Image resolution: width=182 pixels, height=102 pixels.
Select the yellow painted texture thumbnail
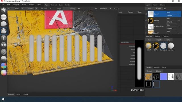148,76
